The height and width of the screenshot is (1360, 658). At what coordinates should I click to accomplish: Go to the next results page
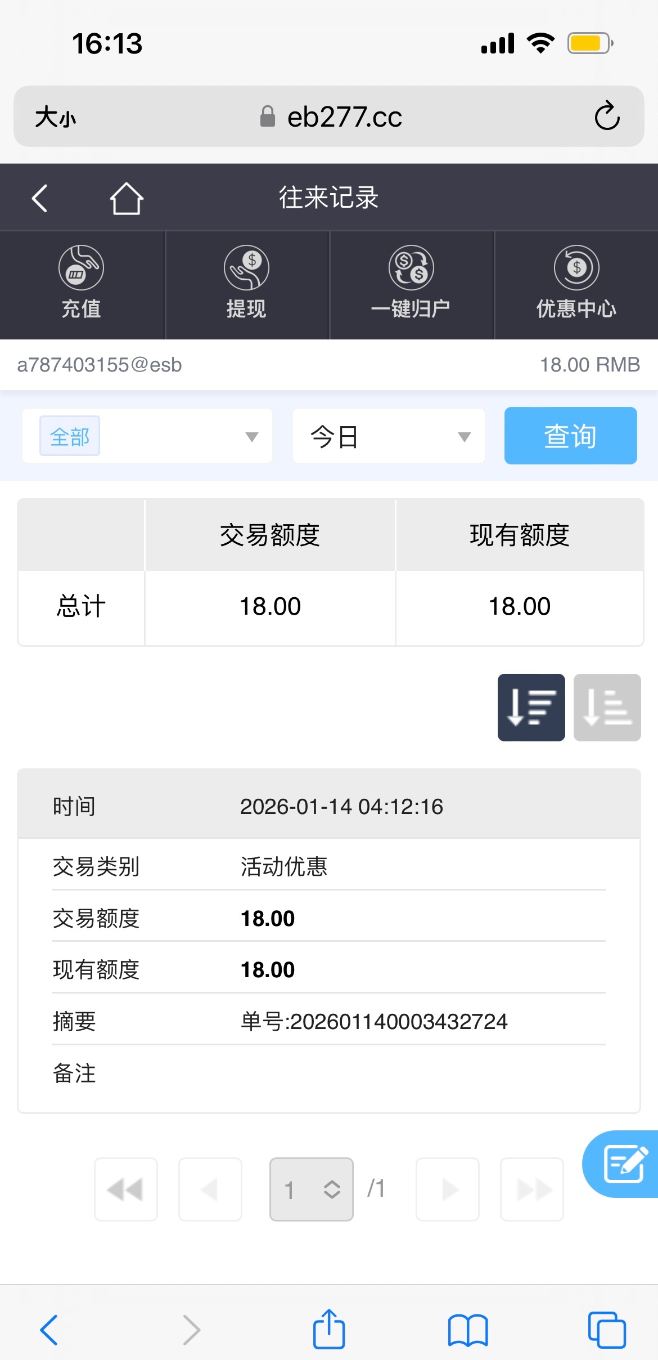(448, 1189)
